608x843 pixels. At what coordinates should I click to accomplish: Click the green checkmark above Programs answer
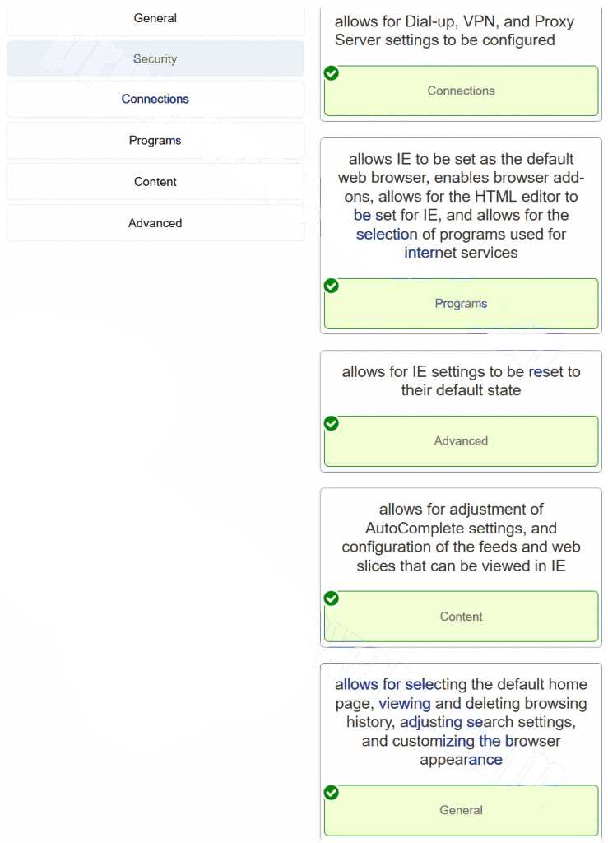332,286
